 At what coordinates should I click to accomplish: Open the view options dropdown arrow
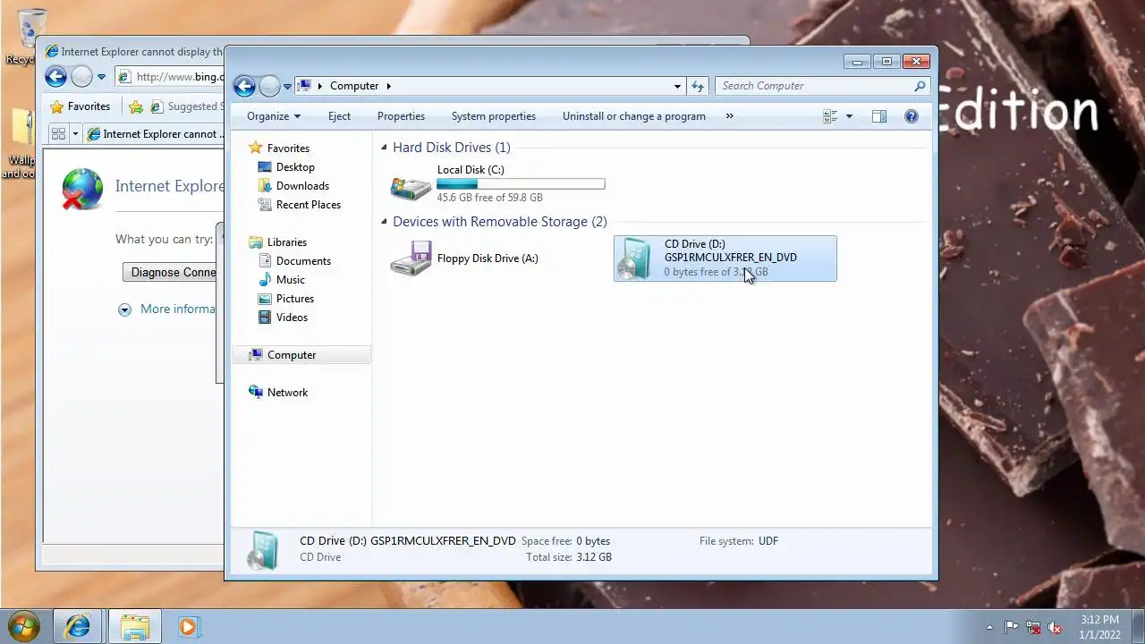tap(849, 116)
